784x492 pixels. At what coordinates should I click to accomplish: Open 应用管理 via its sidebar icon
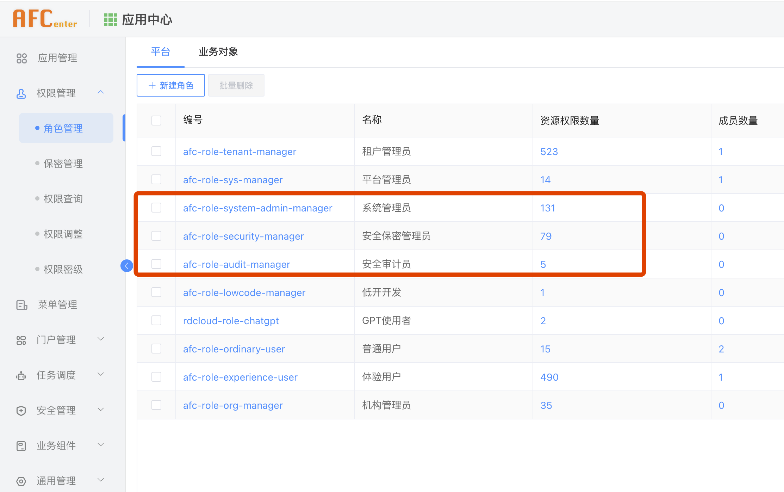tap(21, 58)
